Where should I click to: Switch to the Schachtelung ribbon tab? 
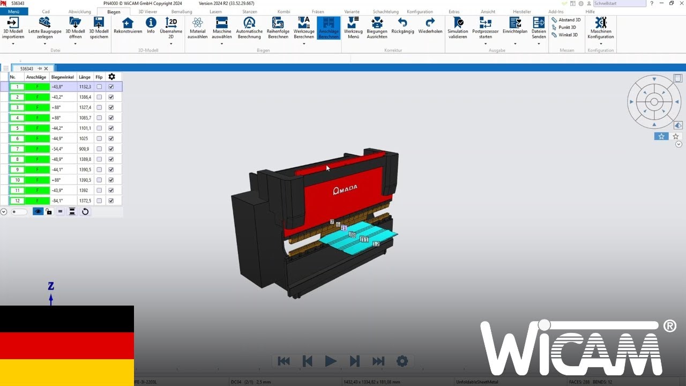point(386,11)
